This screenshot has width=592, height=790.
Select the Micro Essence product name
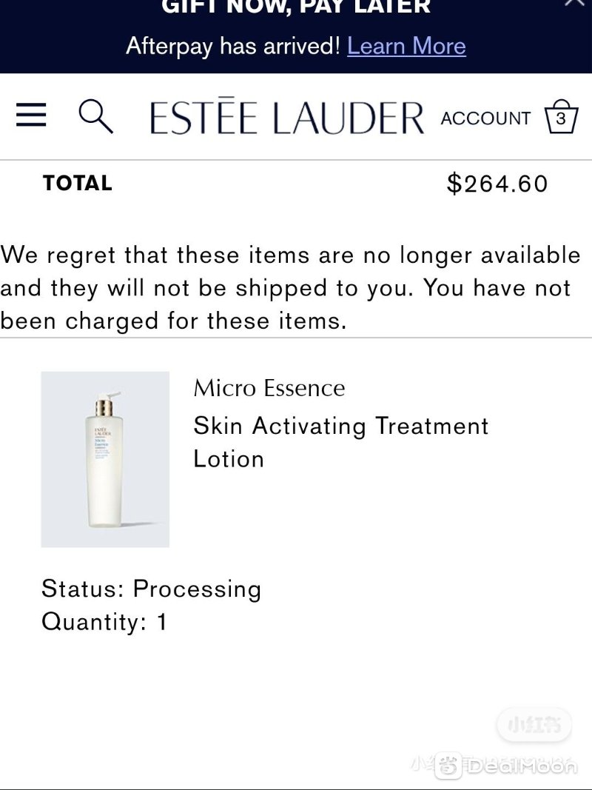tap(269, 388)
